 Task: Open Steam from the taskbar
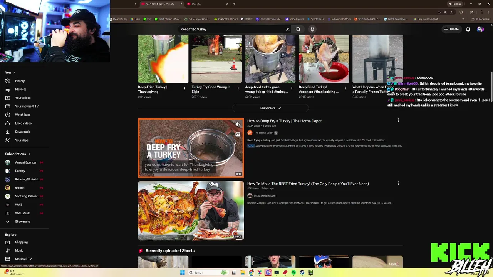click(x=302, y=272)
